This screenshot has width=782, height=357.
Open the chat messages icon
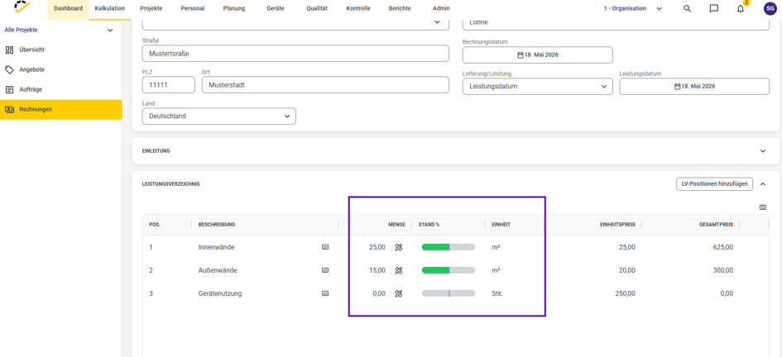pos(713,8)
